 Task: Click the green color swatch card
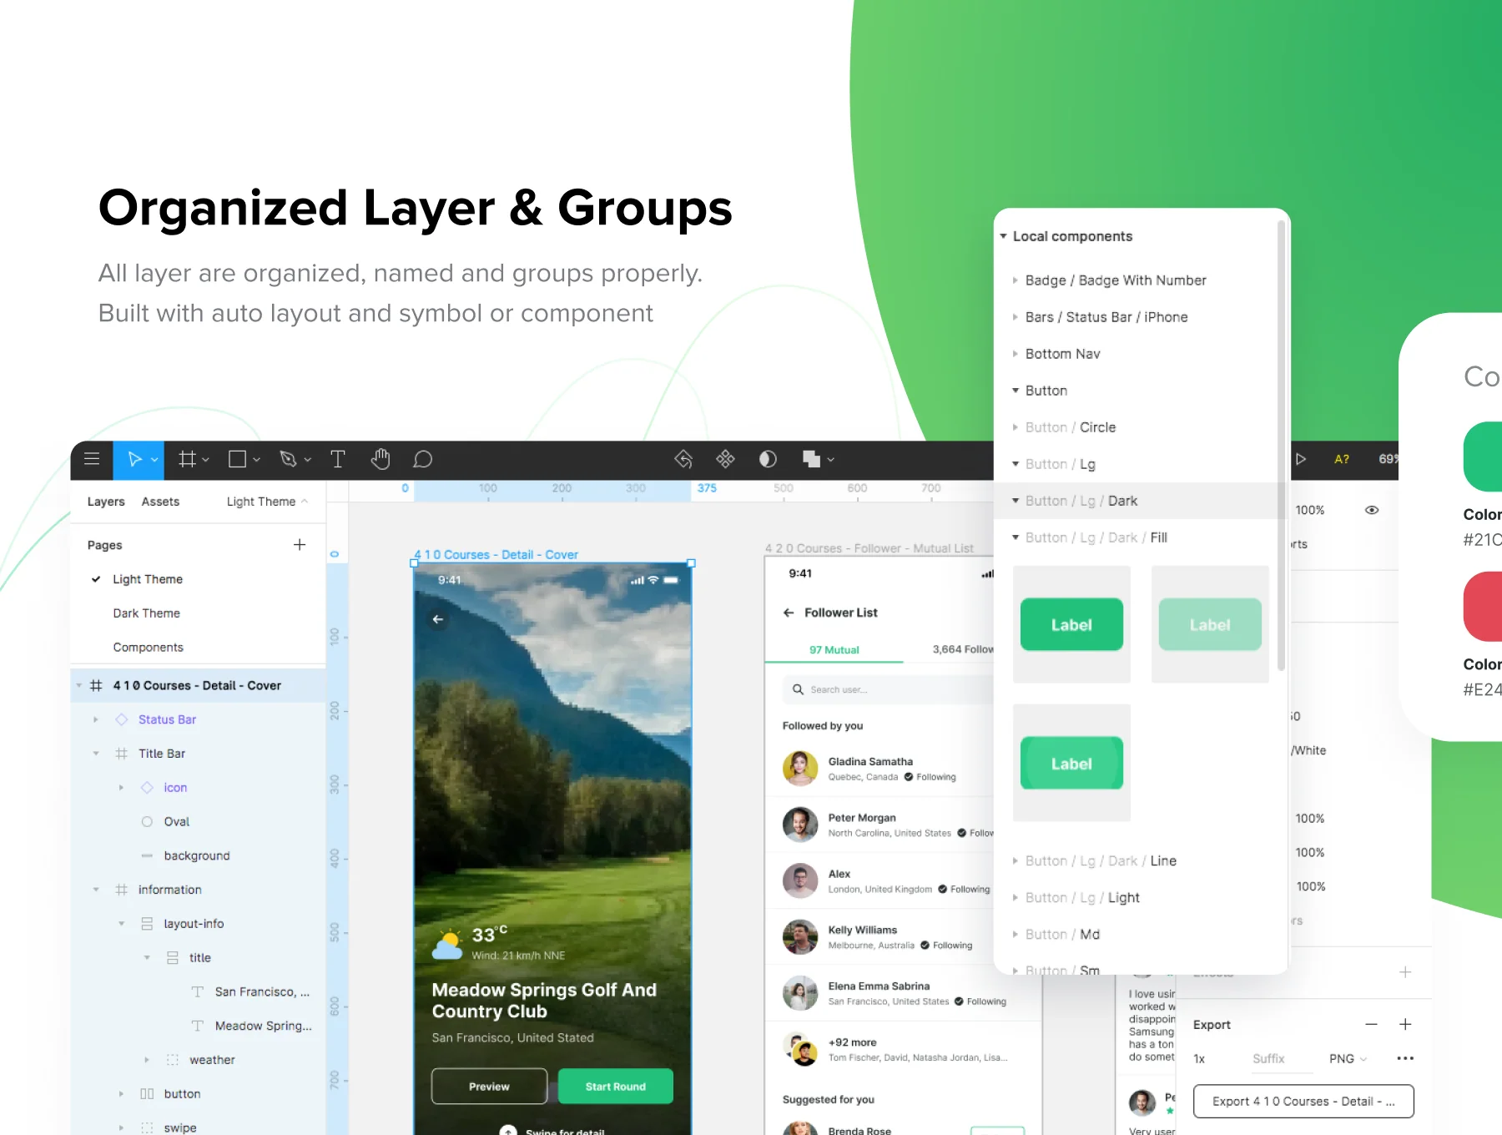[x=1483, y=457]
